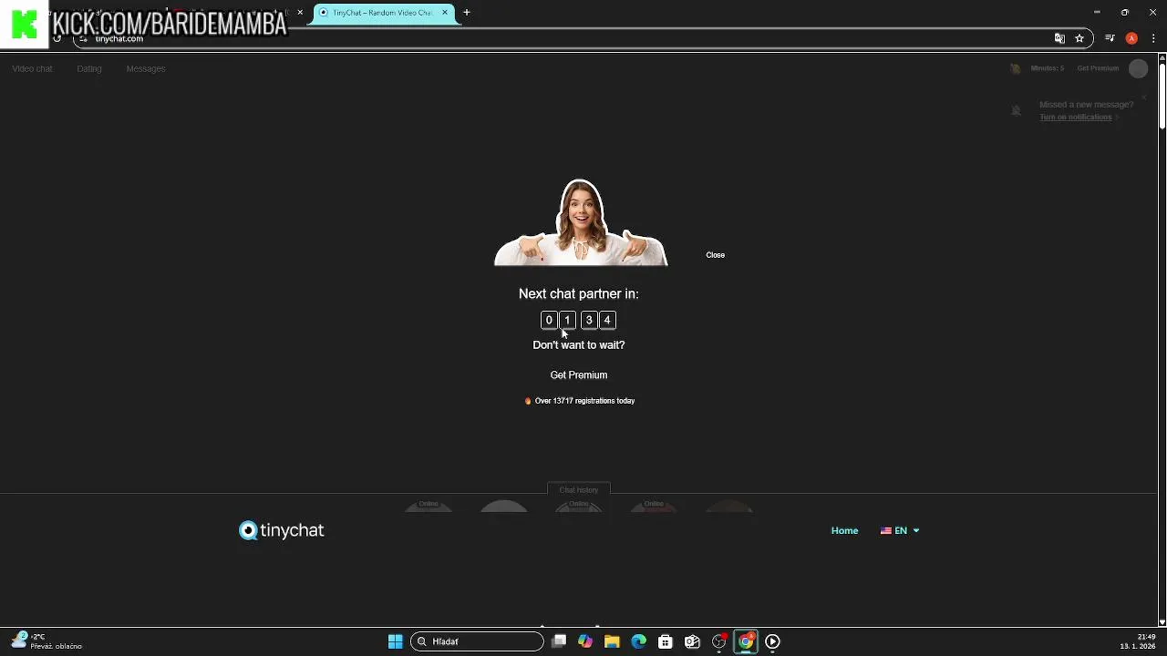Click the Get Premium button under the countdown
The image size is (1167, 656).
click(x=578, y=375)
